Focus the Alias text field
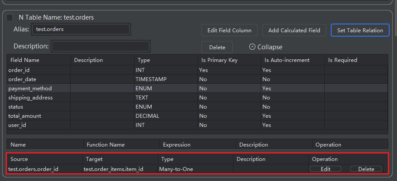 [81, 29]
